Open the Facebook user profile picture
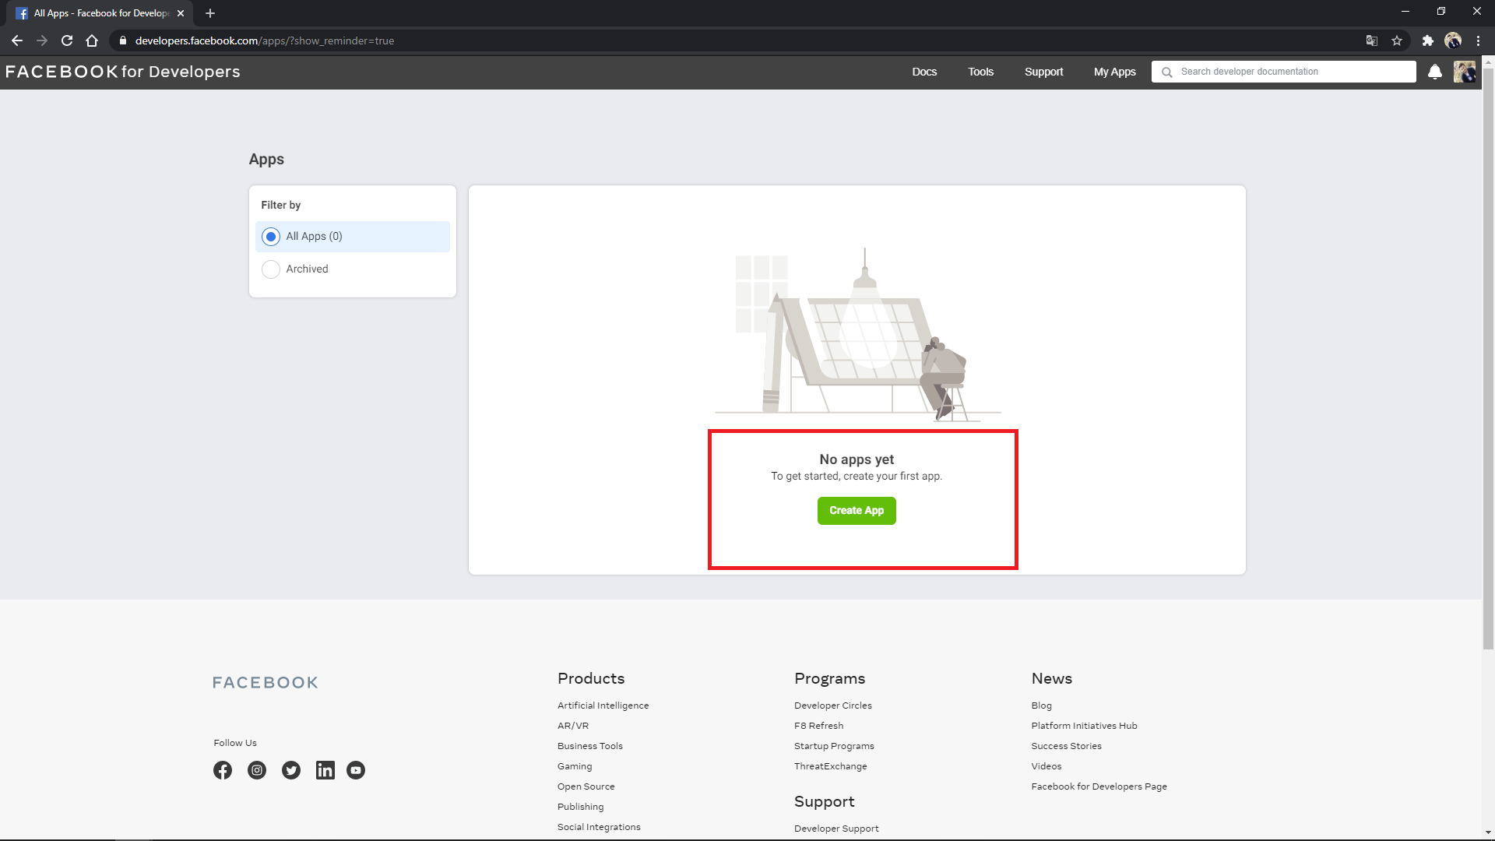The image size is (1495, 841). point(1465,72)
